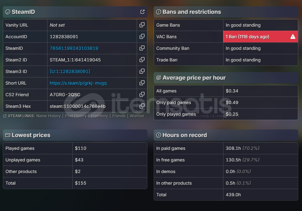This screenshot has height=211, width=302.
Task: Click the Lowest prices card icon
Action: [8, 135]
